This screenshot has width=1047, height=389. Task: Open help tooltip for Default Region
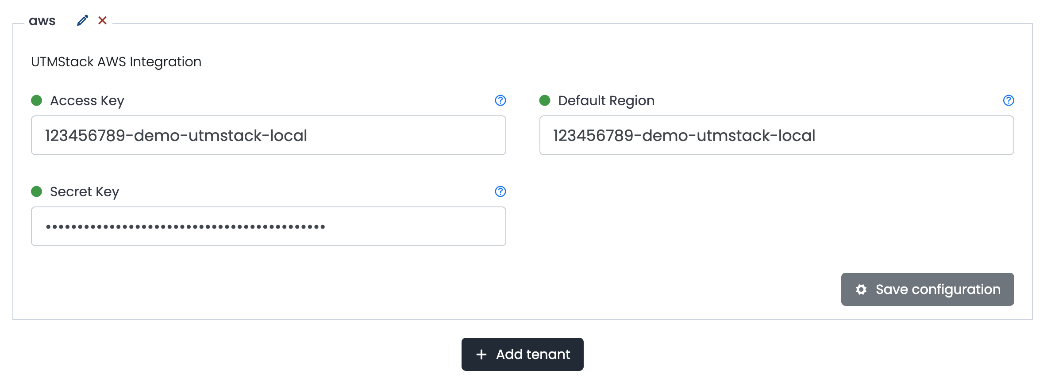(x=1008, y=100)
